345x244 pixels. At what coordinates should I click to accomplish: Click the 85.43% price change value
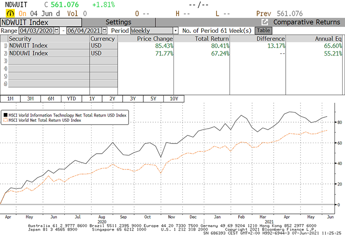(x=164, y=46)
